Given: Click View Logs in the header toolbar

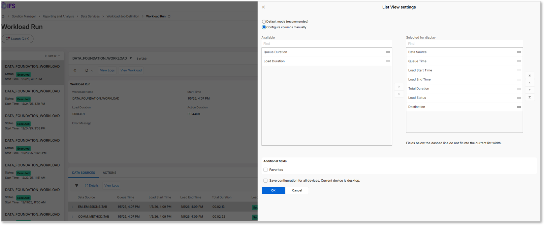Looking at the screenshot, I should click(107, 70).
